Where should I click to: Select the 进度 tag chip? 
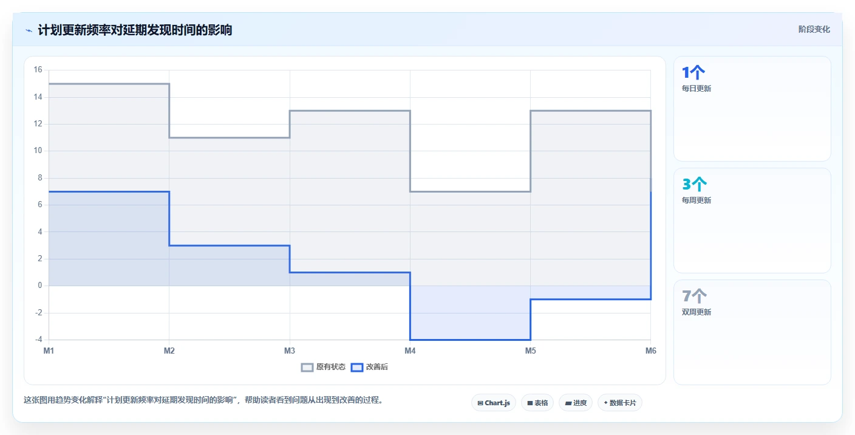click(x=576, y=403)
